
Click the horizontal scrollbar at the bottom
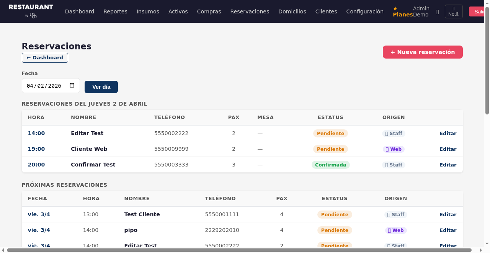point(239,250)
